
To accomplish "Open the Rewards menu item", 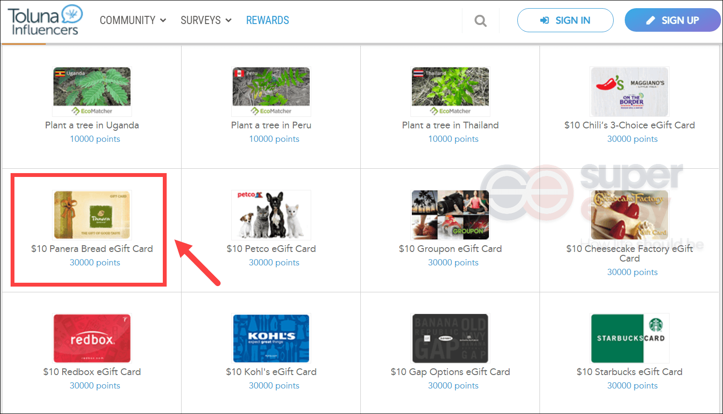I will (x=268, y=20).
